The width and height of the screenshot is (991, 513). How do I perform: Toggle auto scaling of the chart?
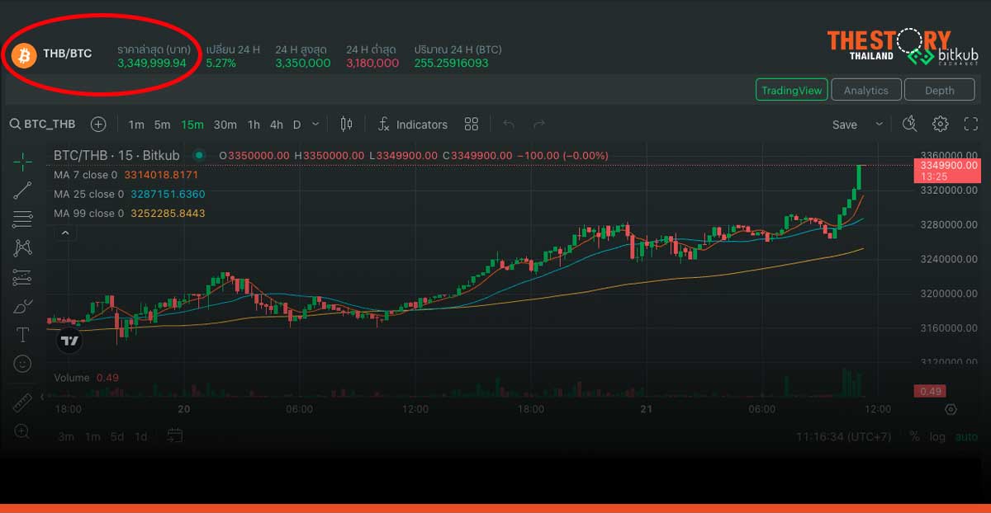point(966,436)
